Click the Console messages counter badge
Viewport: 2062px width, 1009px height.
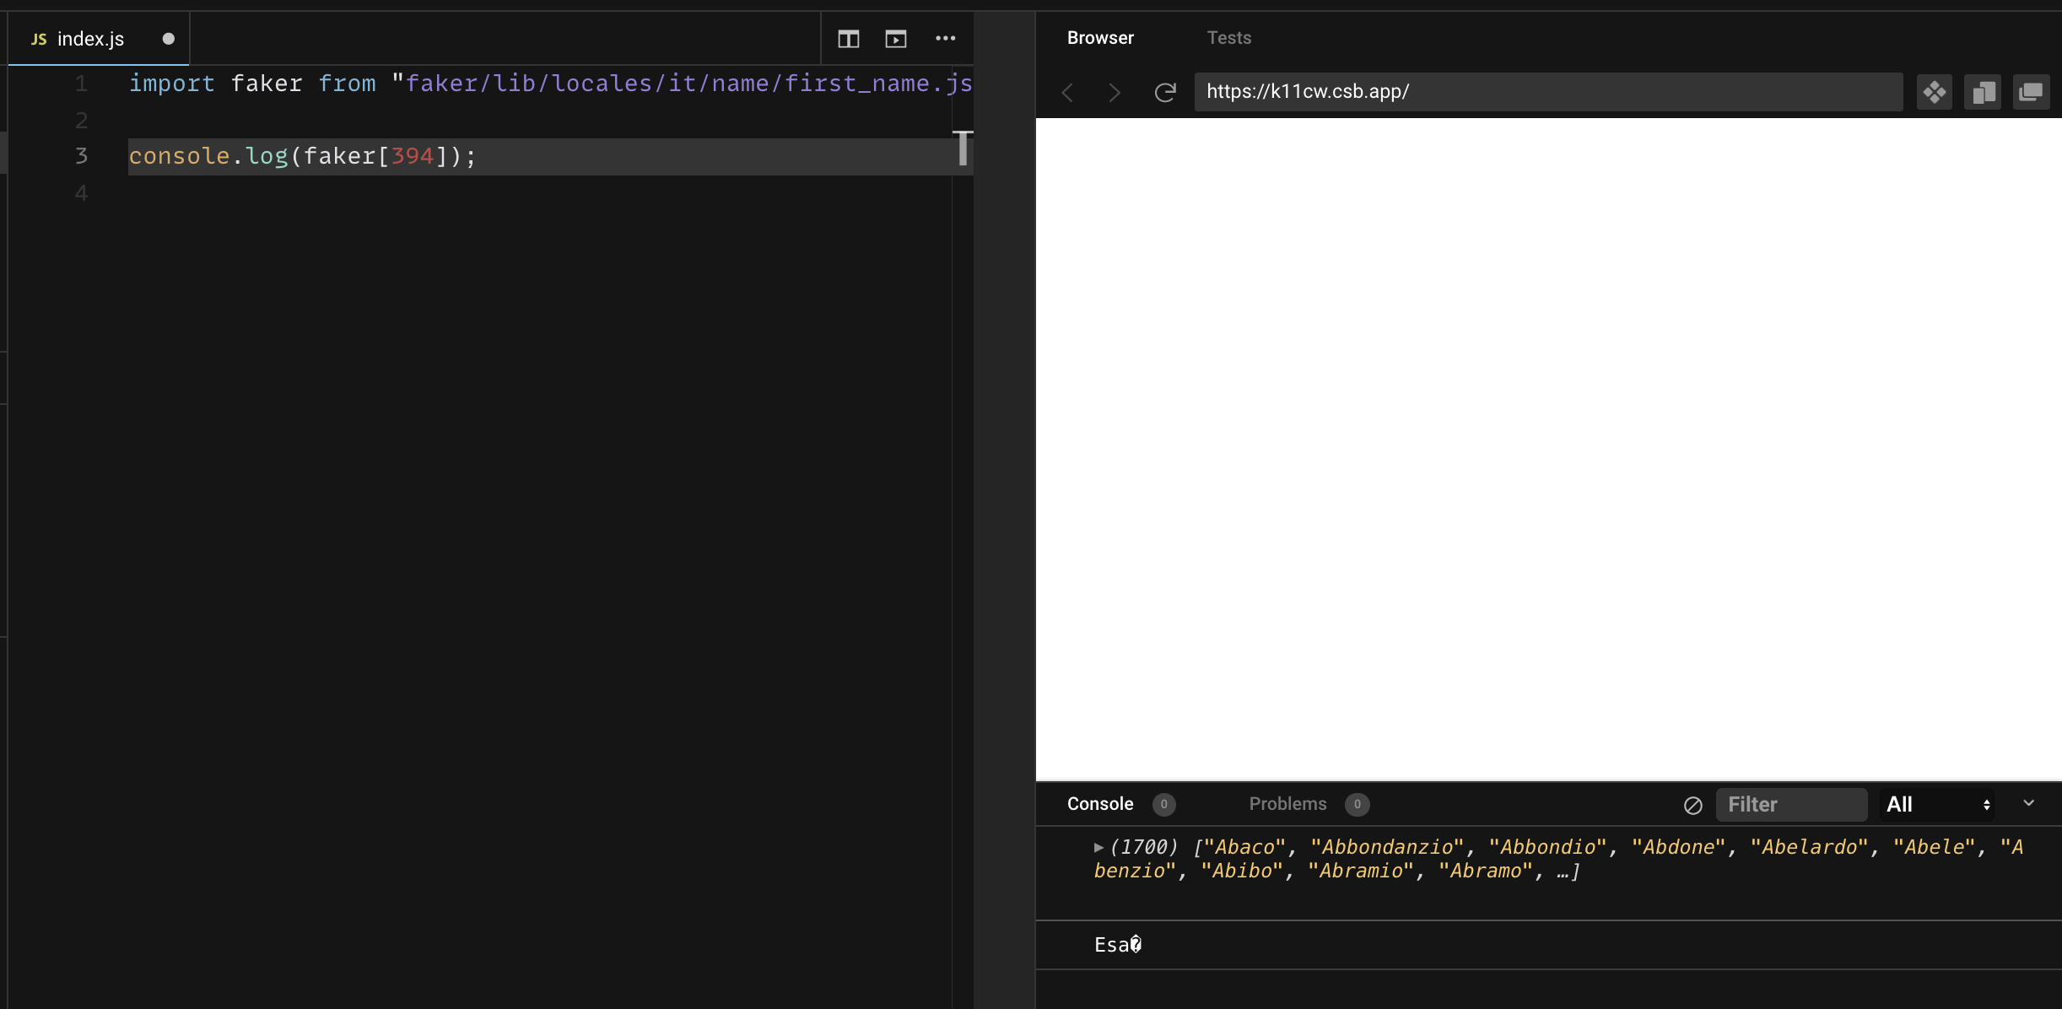[1163, 805]
